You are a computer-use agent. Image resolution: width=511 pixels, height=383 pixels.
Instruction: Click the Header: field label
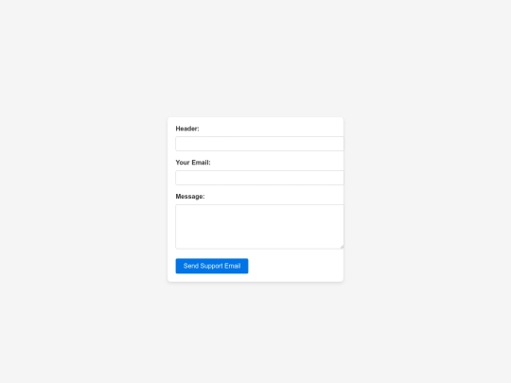pos(187,129)
